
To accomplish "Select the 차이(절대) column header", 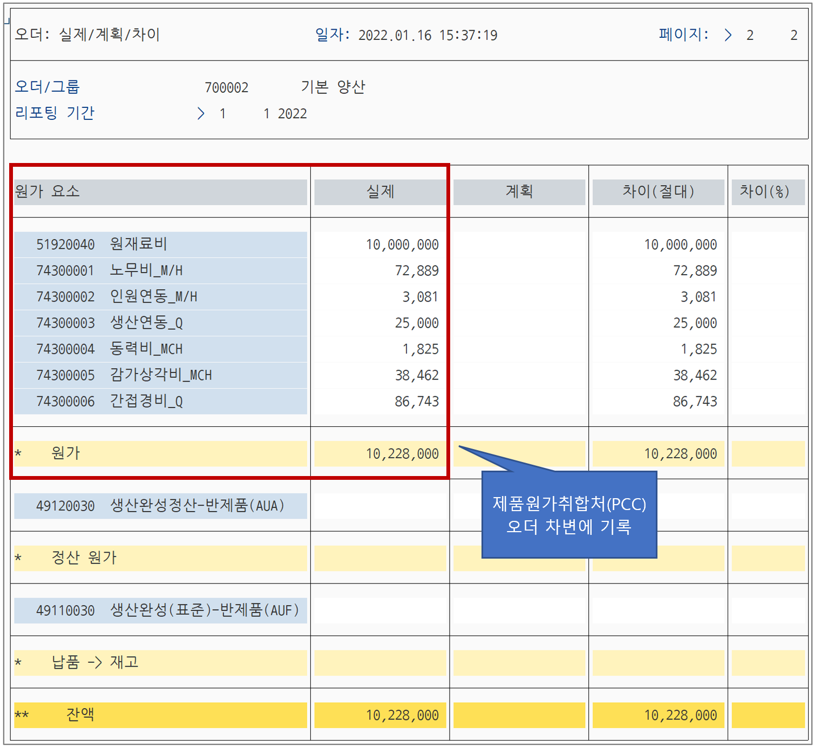I will coord(658,192).
